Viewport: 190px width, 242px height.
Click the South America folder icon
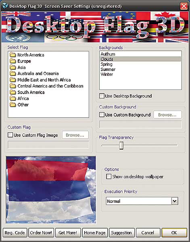[x=13, y=92]
